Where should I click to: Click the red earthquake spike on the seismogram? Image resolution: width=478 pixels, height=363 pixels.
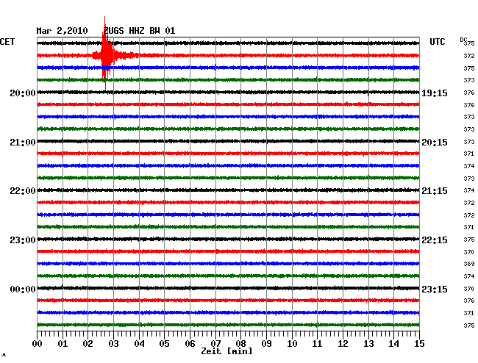click(106, 54)
